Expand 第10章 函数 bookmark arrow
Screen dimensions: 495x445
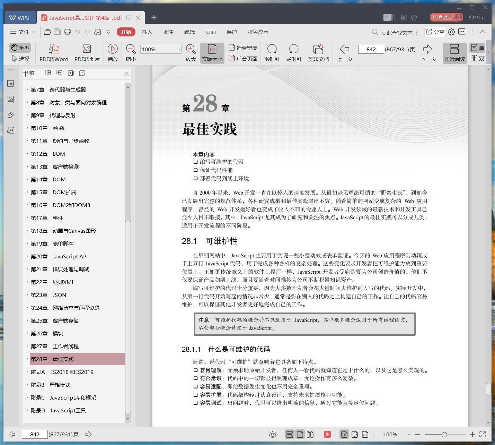[28, 128]
